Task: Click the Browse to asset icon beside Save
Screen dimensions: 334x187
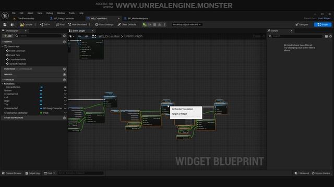Action: [x=13, y=24]
